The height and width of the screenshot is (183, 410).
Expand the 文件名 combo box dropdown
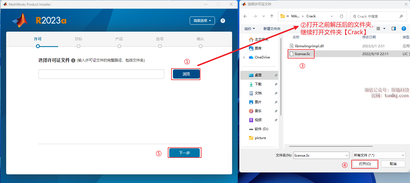pos(347,155)
